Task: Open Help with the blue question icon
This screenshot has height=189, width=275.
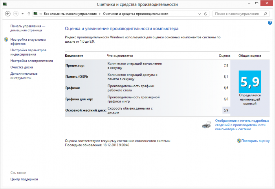Action: pyautogui.click(x=270, y=23)
